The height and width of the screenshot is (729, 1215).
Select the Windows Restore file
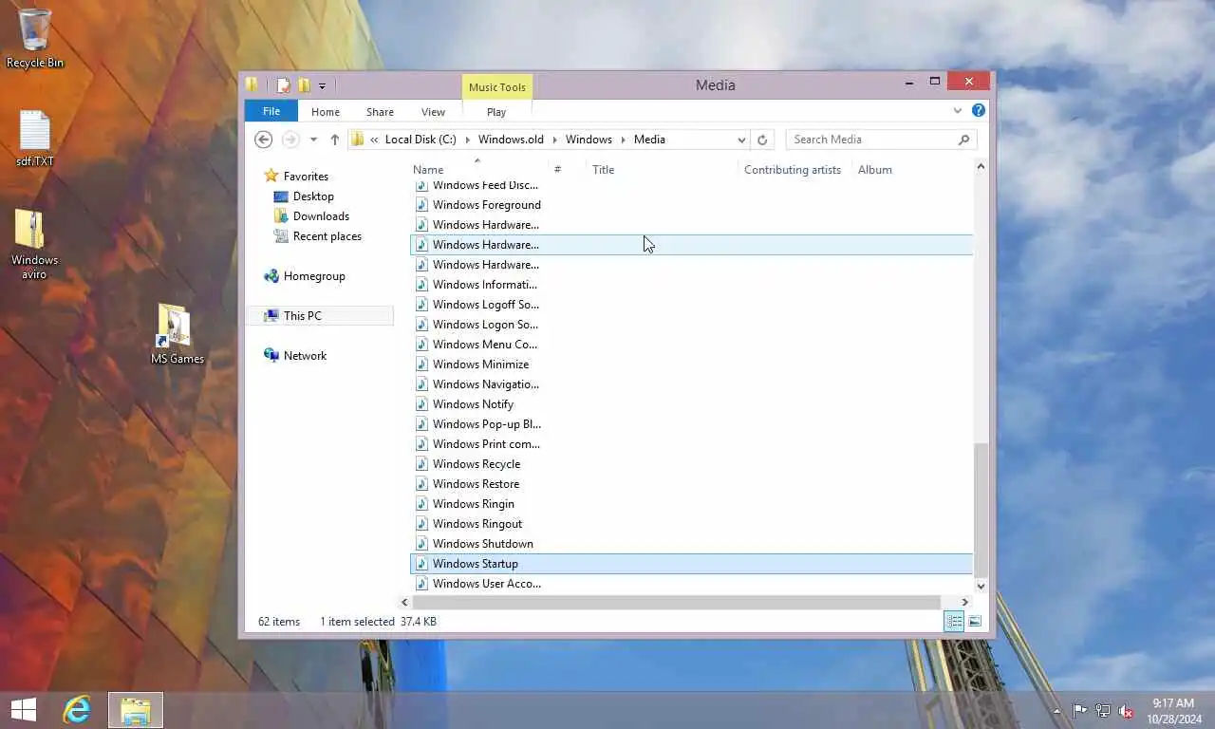(476, 484)
